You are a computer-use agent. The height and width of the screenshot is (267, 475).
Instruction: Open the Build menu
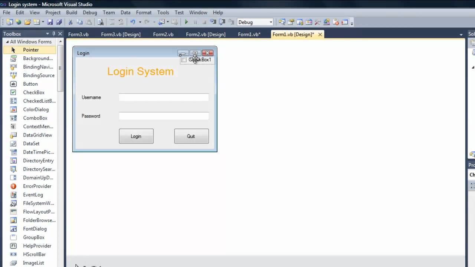pos(72,12)
